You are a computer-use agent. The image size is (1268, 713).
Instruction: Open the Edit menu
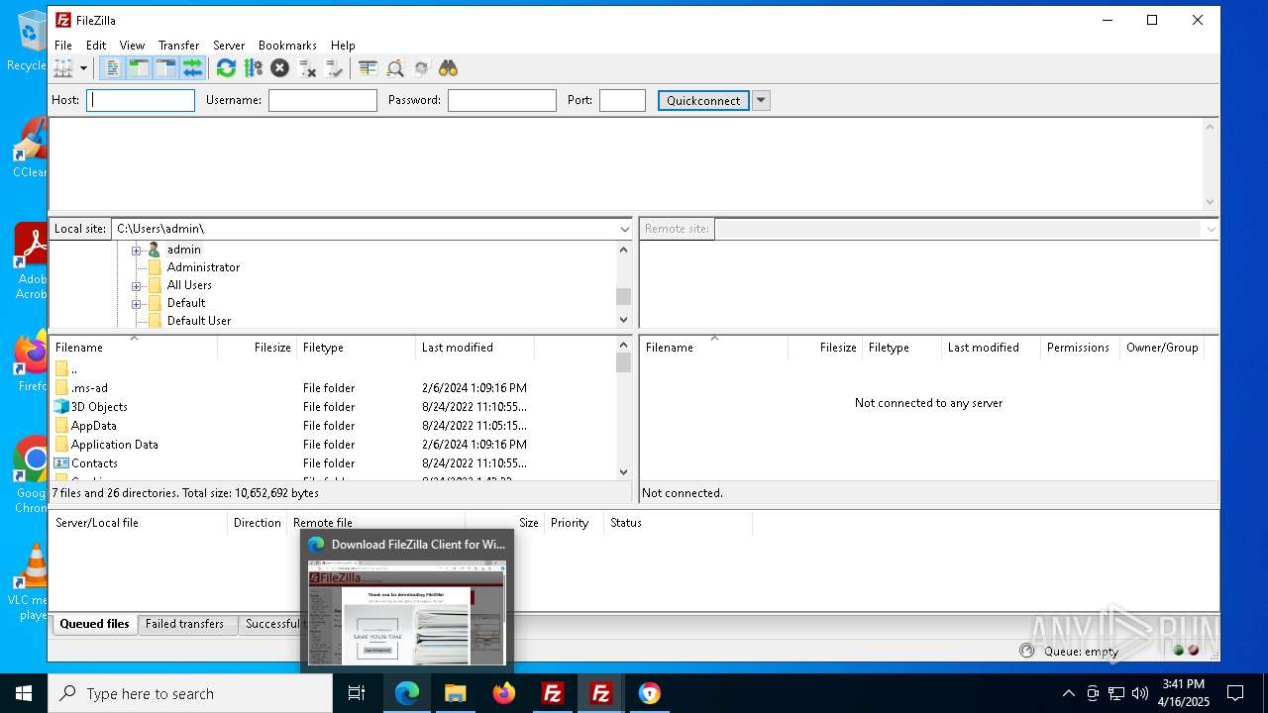point(96,46)
